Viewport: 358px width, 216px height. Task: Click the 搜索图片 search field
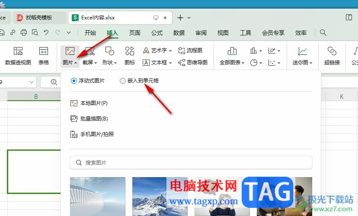(x=191, y=162)
